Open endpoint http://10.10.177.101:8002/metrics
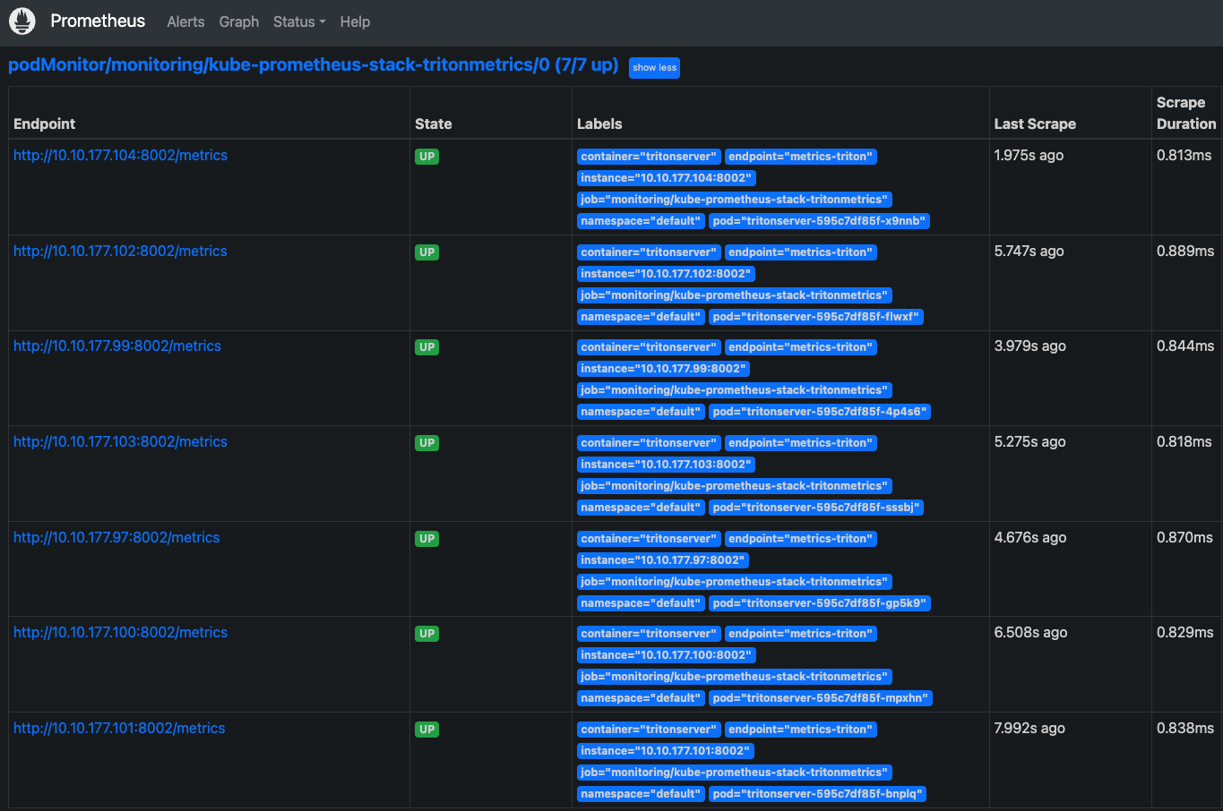The image size is (1223, 811). coord(119,729)
